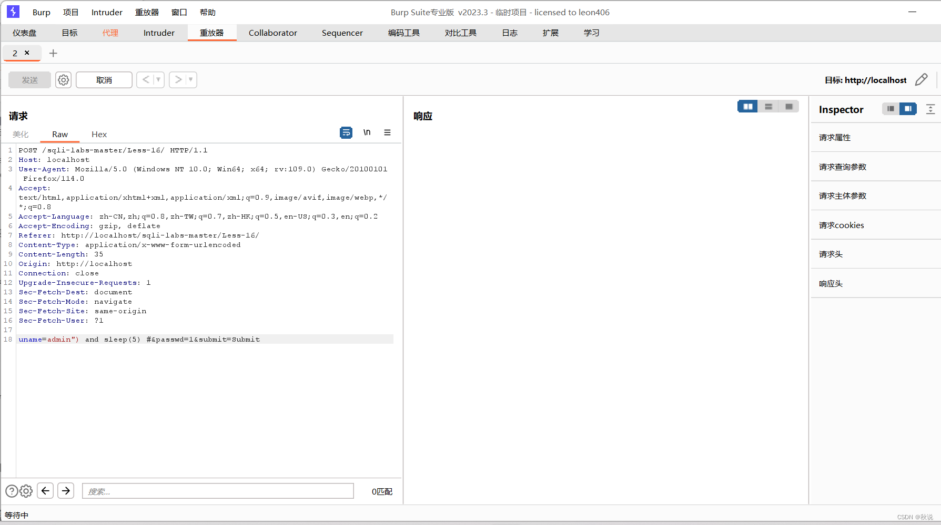Open the Burp menu
Screen dimensions: 941x525
coord(42,12)
